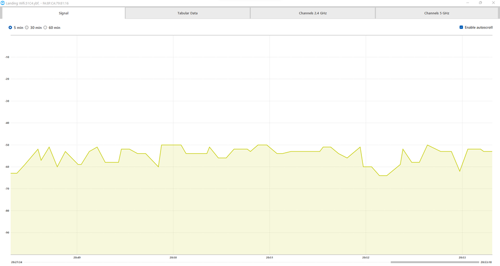Image resolution: width=500 pixels, height=266 pixels.
Task: Click the app icon in title bar
Action: (x=3, y=3)
